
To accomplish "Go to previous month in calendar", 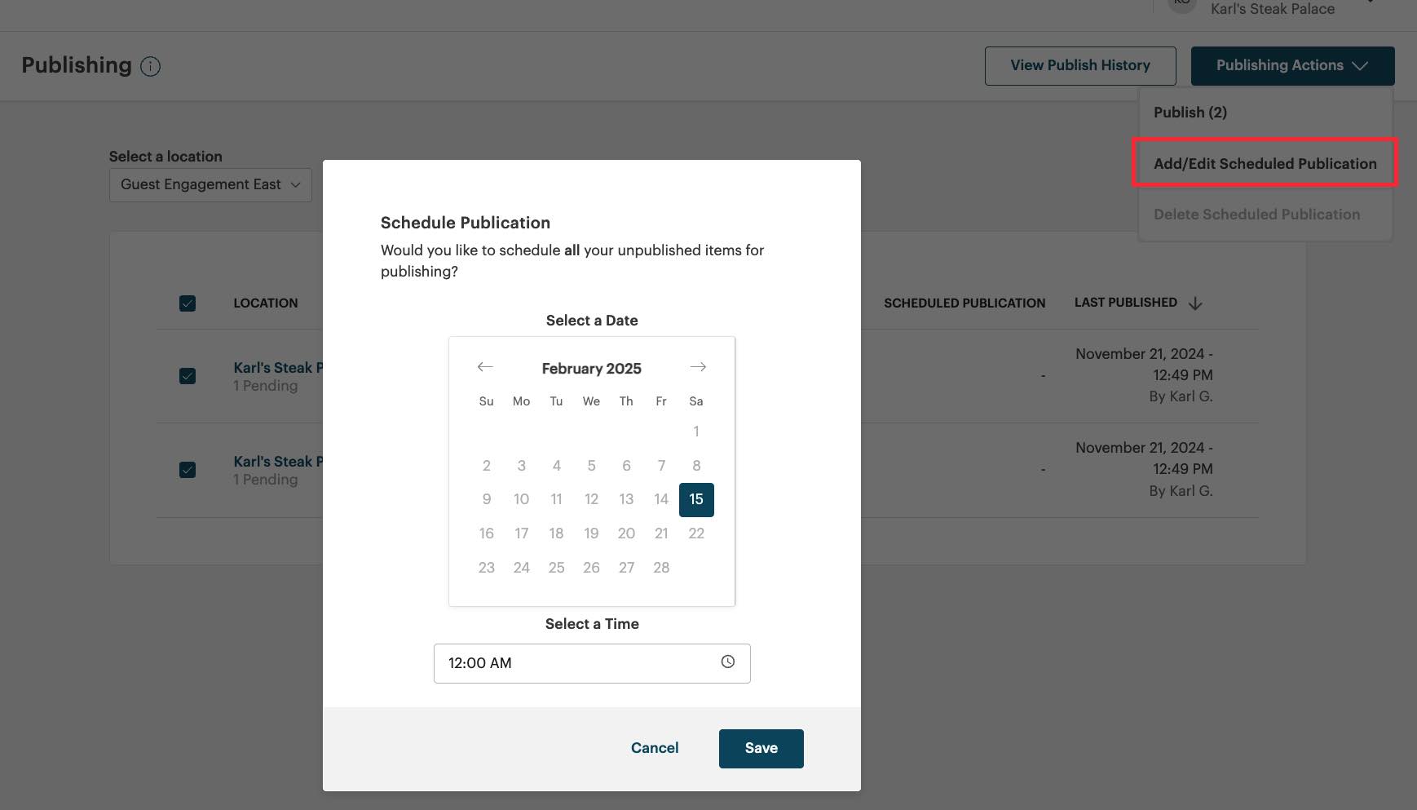I will [485, 367].
